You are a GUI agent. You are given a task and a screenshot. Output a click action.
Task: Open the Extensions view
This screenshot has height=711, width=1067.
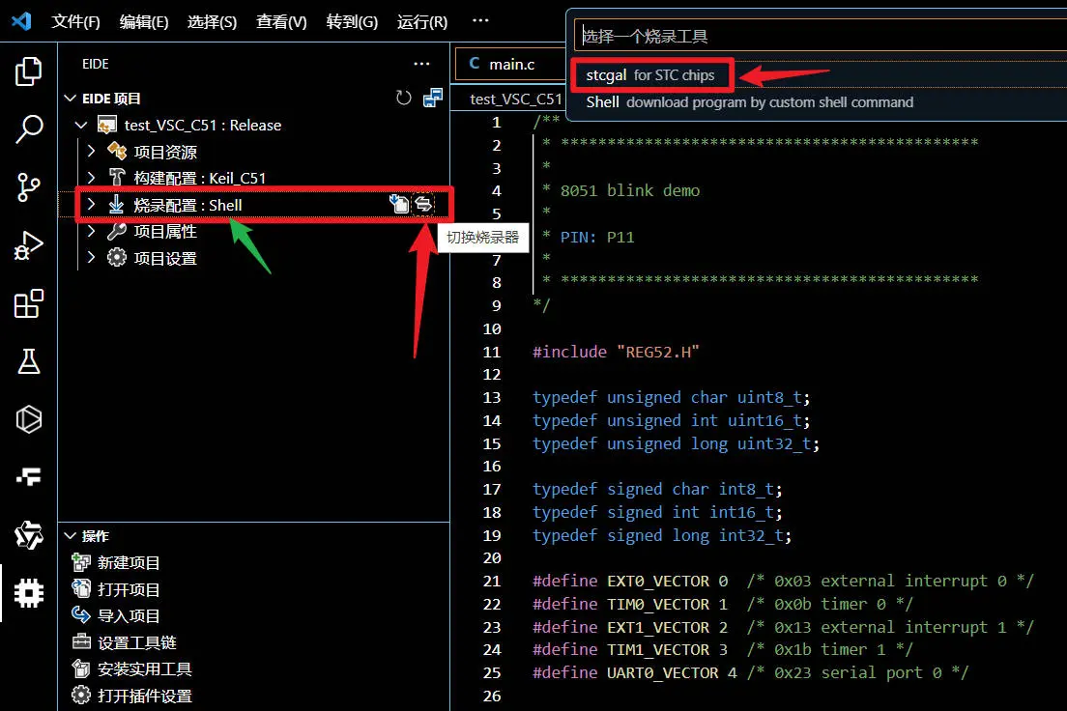click(28, 303)
